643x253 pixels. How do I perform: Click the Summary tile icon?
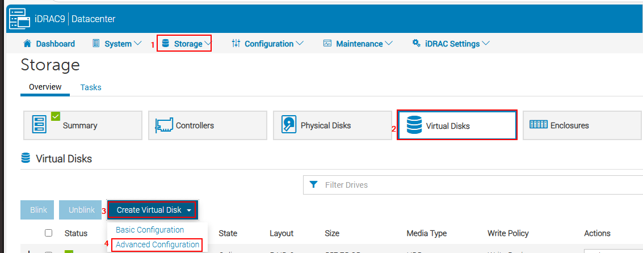(x=40, y=125)
